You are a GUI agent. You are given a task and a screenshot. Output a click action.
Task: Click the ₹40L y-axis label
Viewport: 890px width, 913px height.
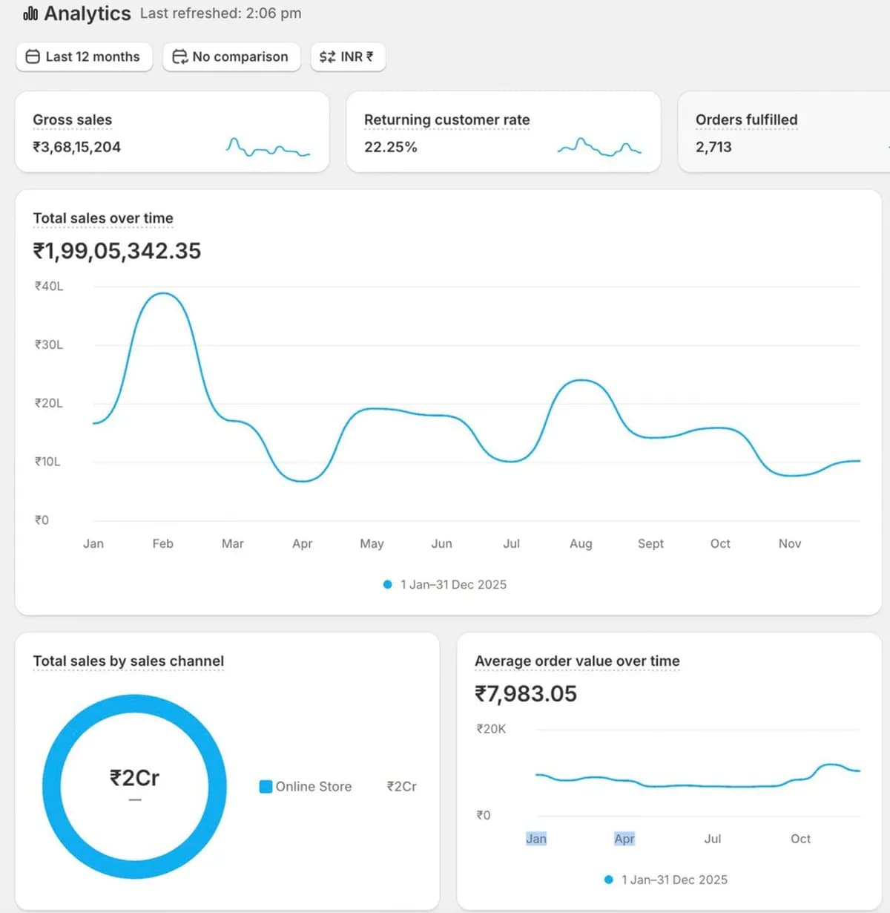[49, 287]
